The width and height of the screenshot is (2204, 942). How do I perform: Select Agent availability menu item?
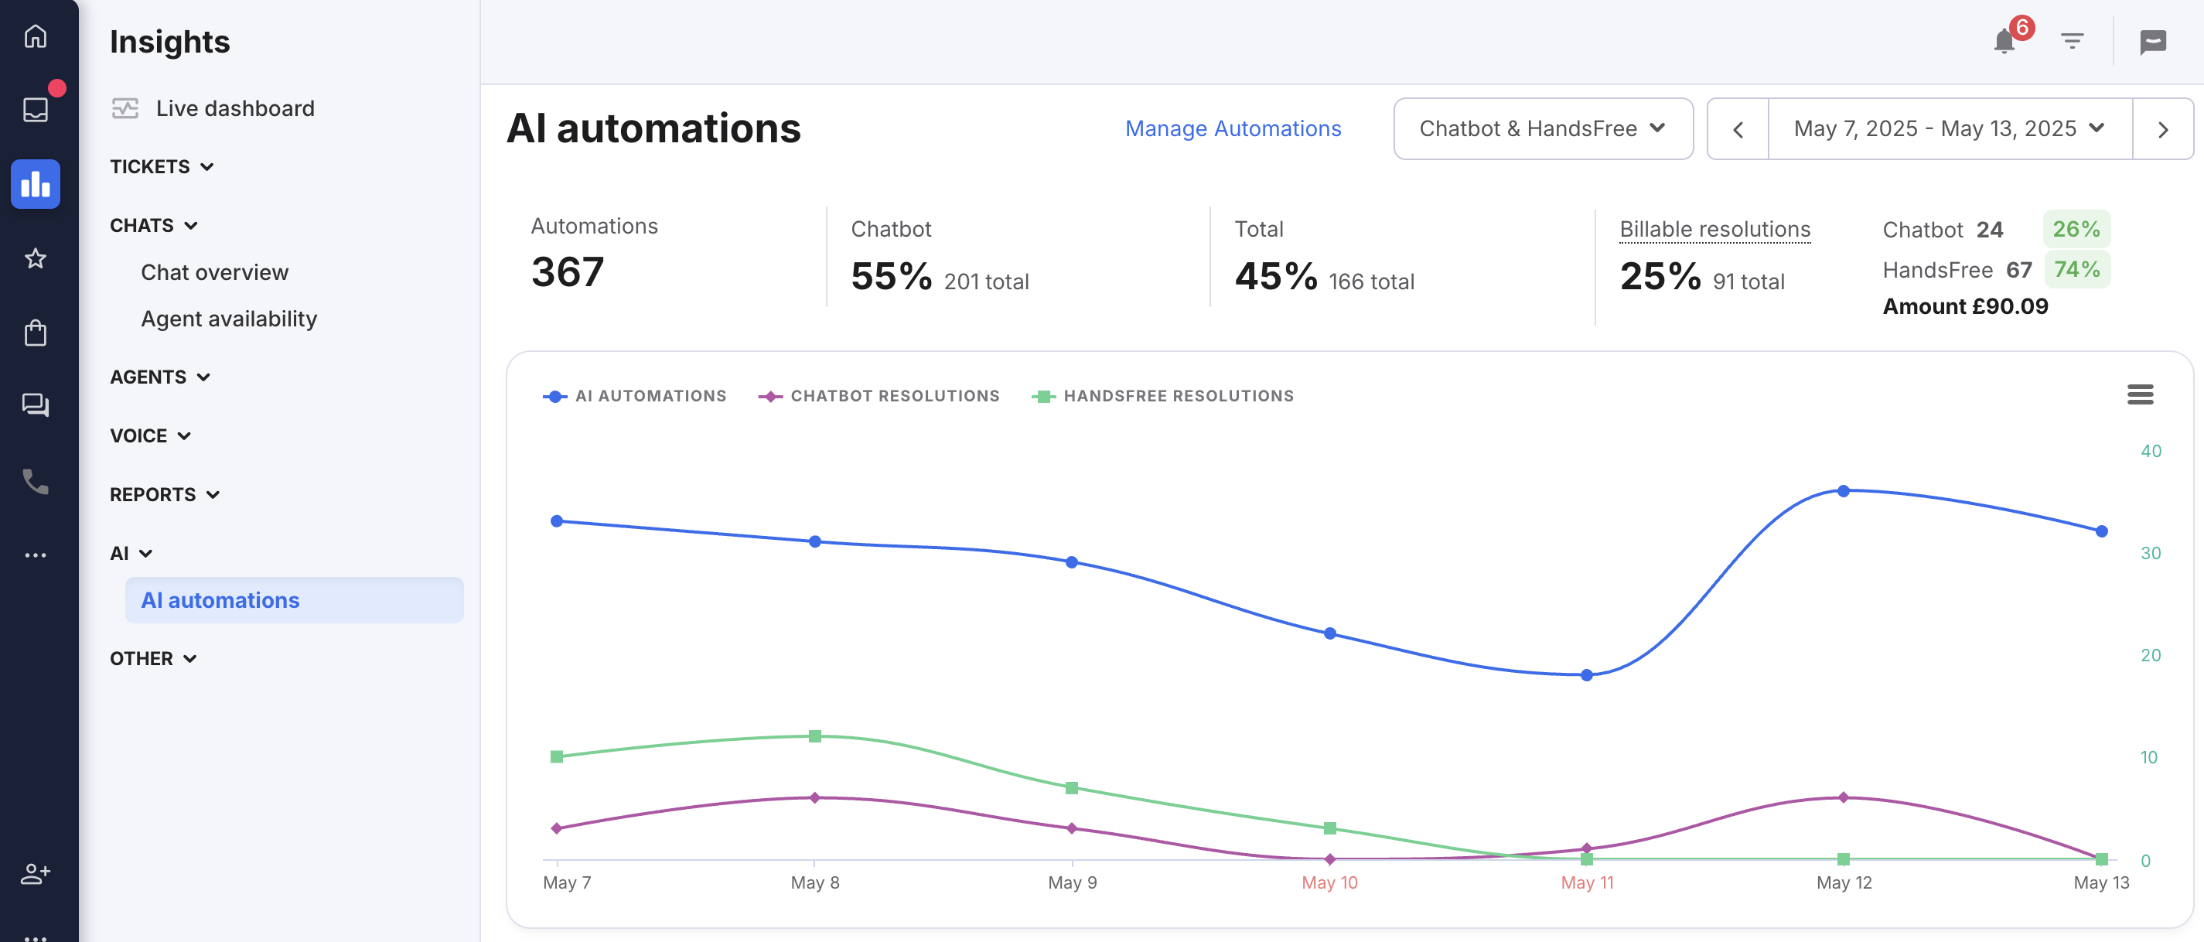coord(228,319)
